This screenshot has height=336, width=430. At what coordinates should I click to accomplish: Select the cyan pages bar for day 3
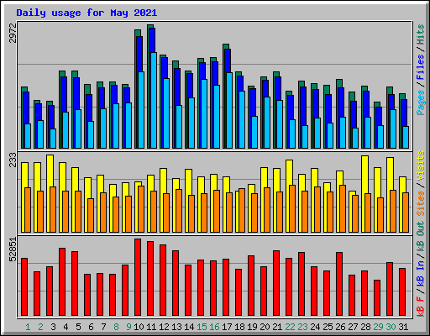click(53, 139)
